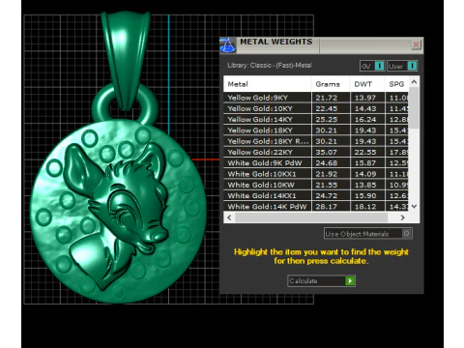The image size is (464, 348).
Task: Click the Calculate button
Action: click(x=321, y=281)
